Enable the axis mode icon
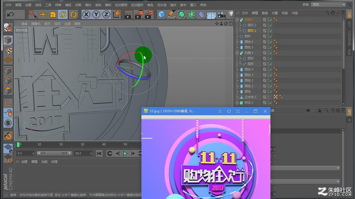Image resolution: width=355 pixels, height=199 pixels. pyautogui.click(x=8, y=103)
